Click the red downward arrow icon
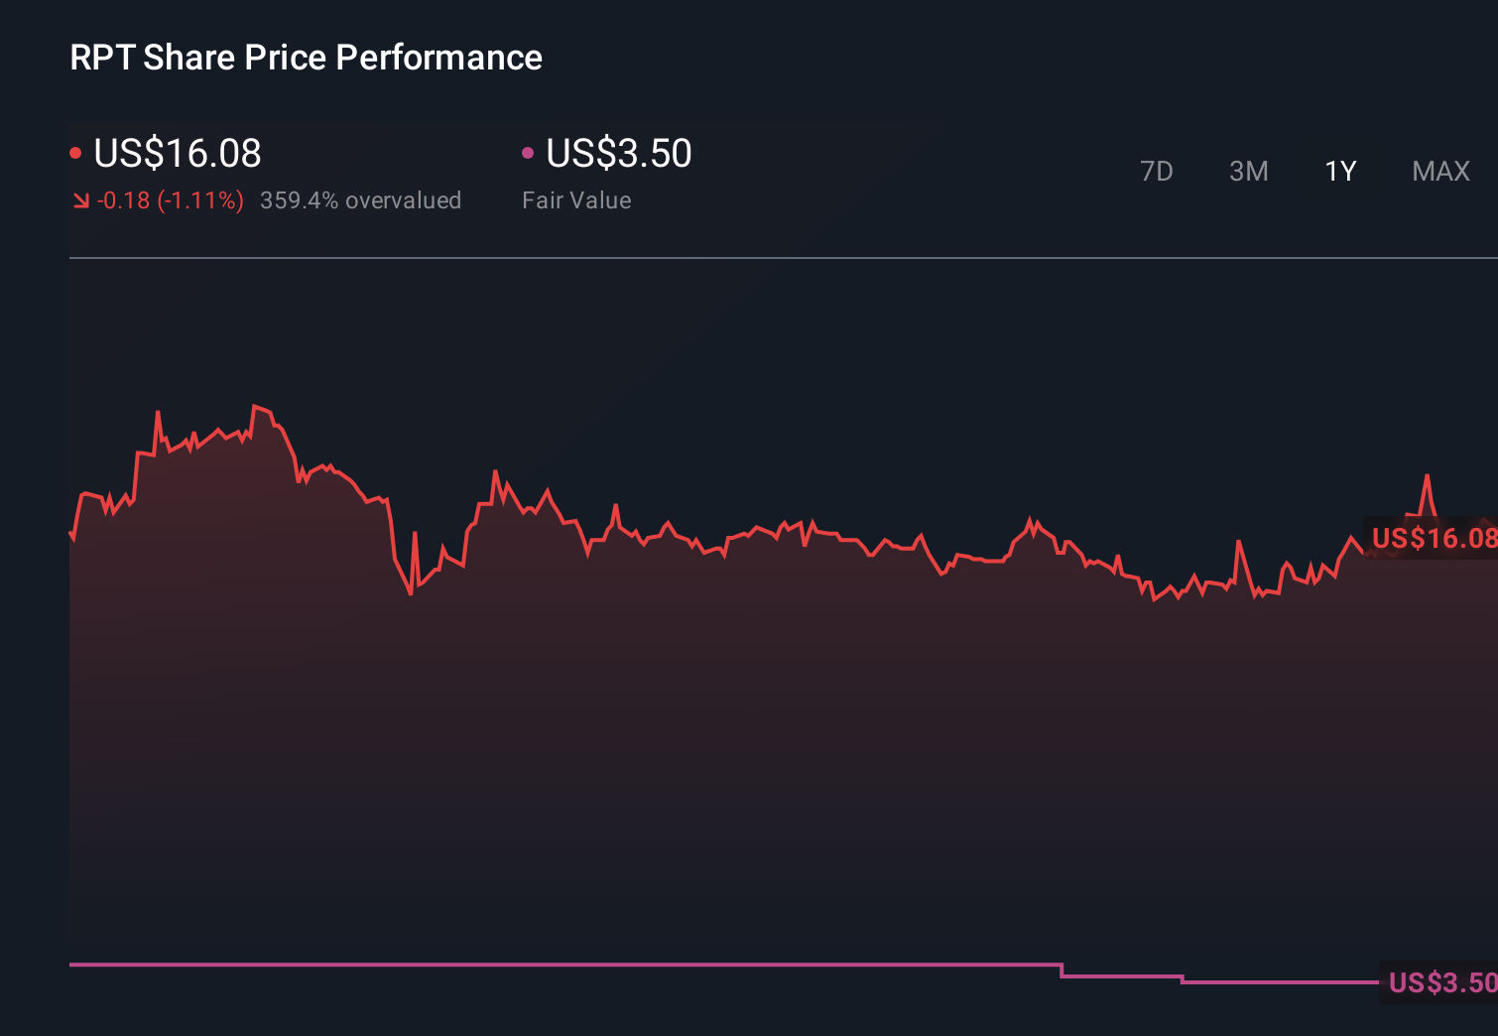Viewport: 1498px width, 1036px height. pyautogui.click(x=81, y=201)
